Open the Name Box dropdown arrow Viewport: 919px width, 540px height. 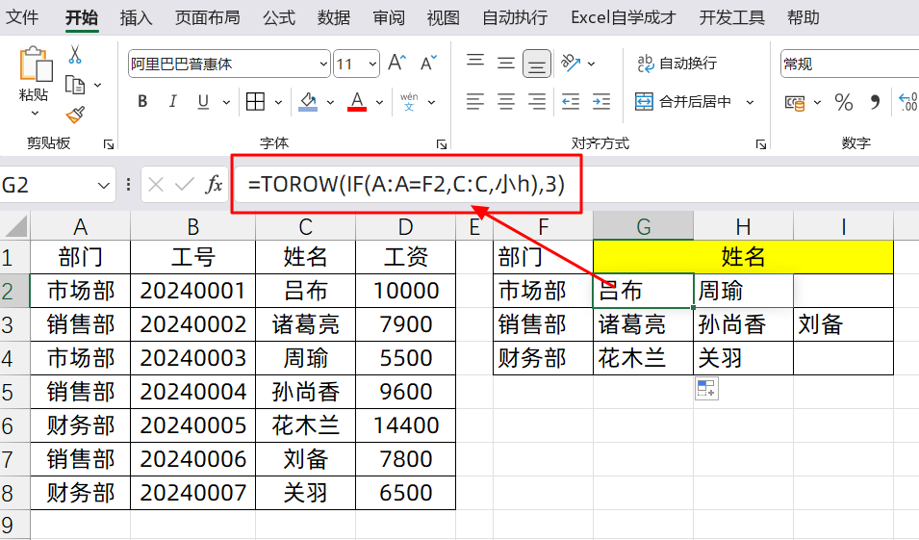click(104, 185)
